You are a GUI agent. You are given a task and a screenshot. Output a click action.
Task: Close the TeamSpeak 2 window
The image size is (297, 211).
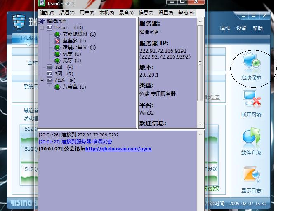pyautogui.click(x=196, y=2)
